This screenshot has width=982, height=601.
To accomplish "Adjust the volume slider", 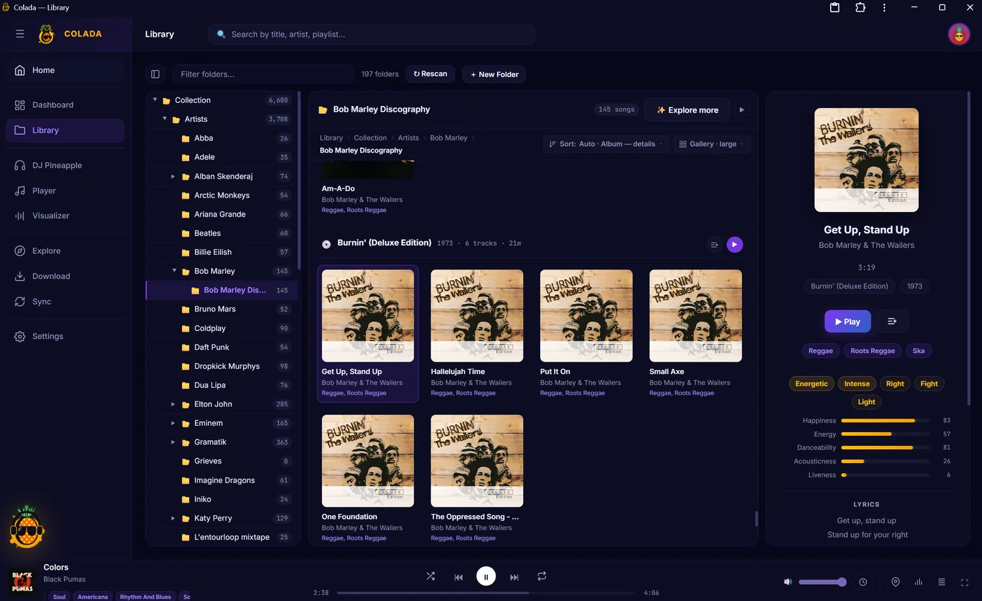I will click(822, 582).
